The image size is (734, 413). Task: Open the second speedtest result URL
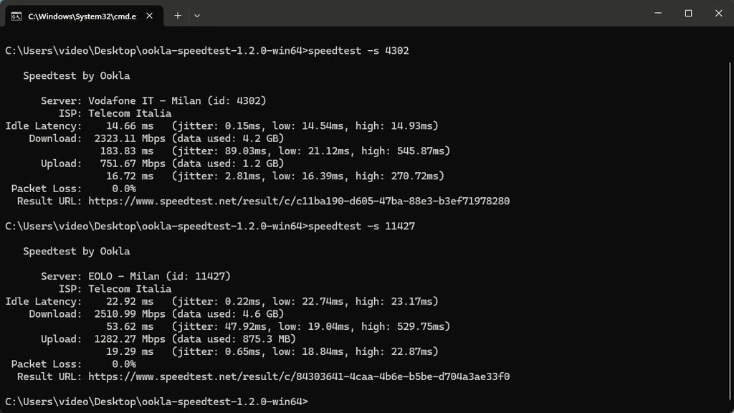(299, 377)
